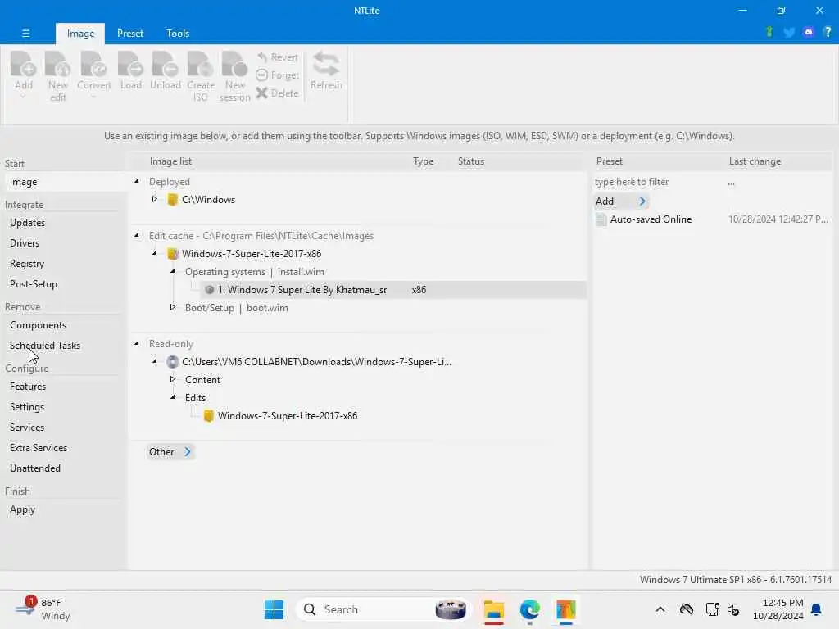Viewport: 839px width, 629px height.
Task: Click the New edit toolbar icon
Action: pos(58,75)
